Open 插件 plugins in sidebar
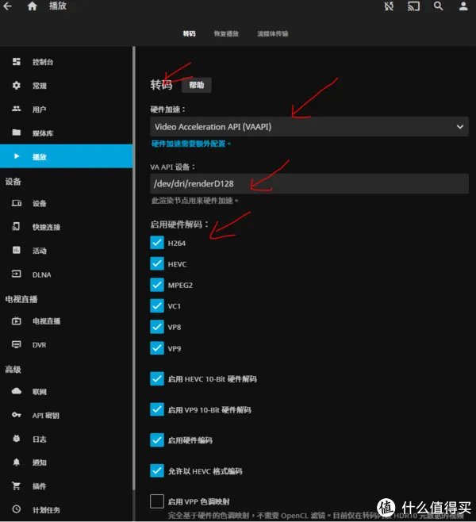Screen dimensions: 476x522 click(x=39, y=486)
